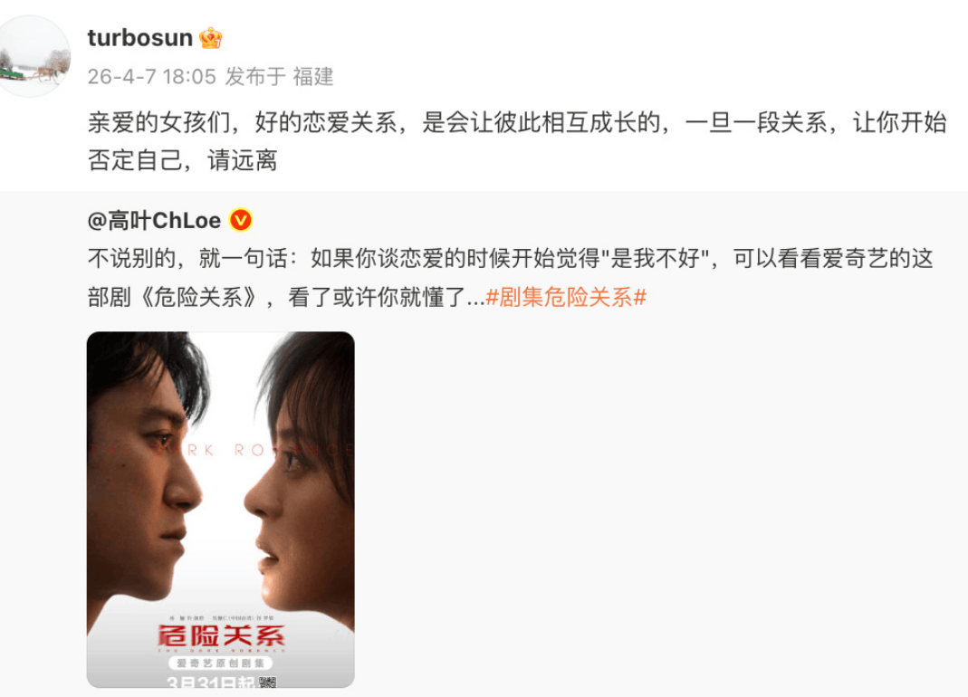
Task: Click the 发布于 福建 location text
Action: tap(279, 77)
